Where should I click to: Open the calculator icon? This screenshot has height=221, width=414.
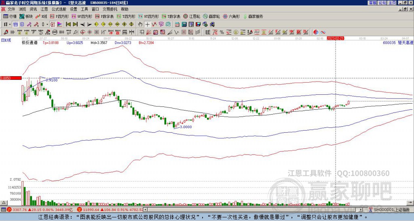tap(184, 25)
